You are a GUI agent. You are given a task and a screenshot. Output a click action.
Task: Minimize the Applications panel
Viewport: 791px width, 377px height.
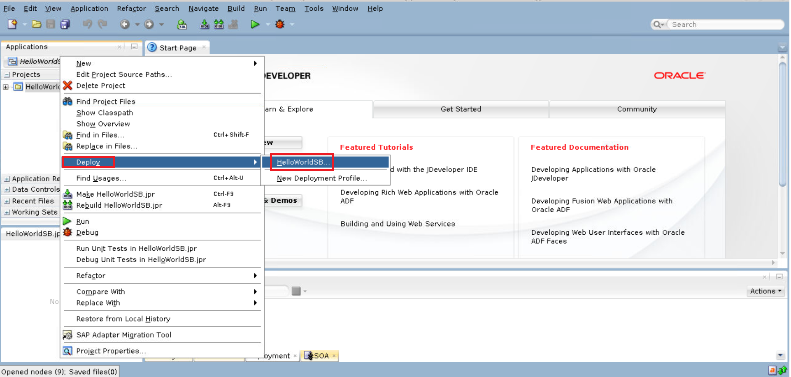pos(134,46)
